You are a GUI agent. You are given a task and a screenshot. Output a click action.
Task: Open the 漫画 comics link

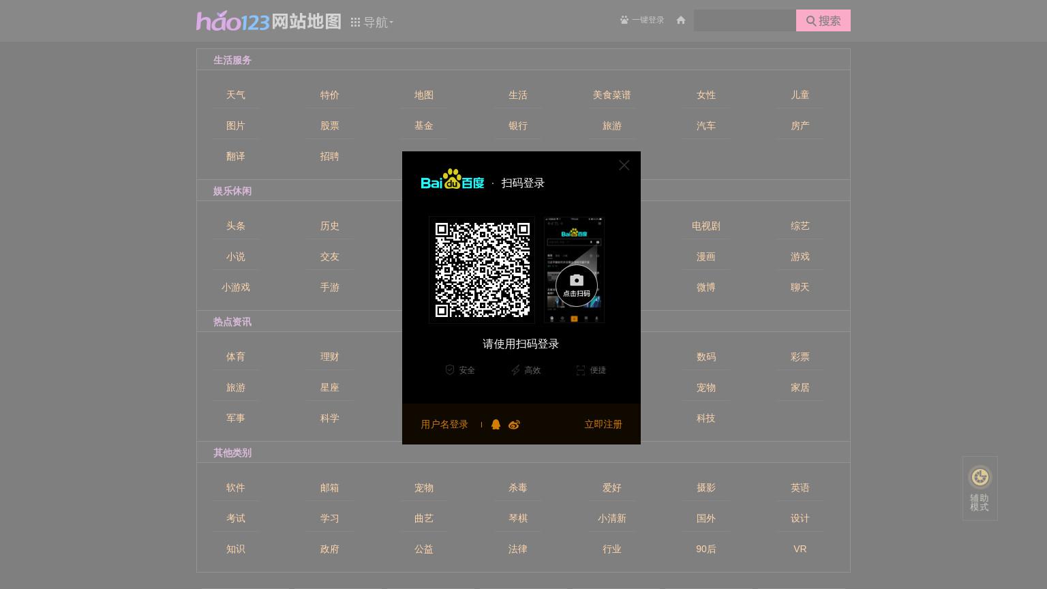pos(706,257)
